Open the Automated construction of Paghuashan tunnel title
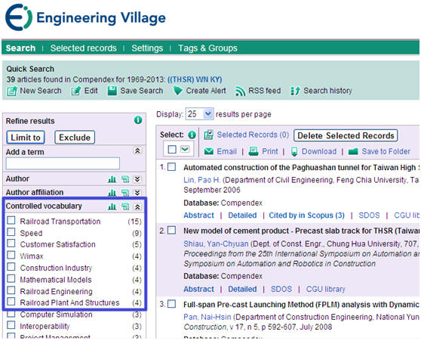The height and width of the screenshot is (341, 421). 301,167
